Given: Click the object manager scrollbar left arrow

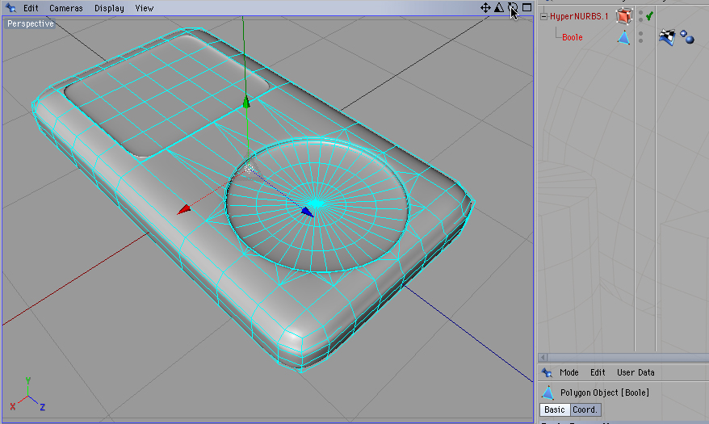Looking at the screenshot, I should [543, 357].
